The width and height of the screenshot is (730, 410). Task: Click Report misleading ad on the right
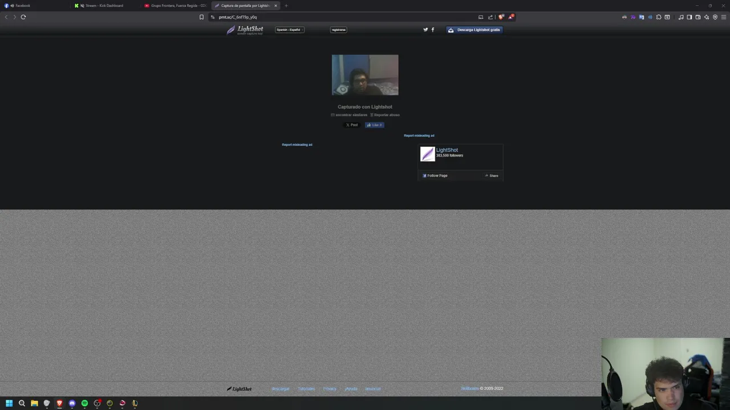pos(419,136)
